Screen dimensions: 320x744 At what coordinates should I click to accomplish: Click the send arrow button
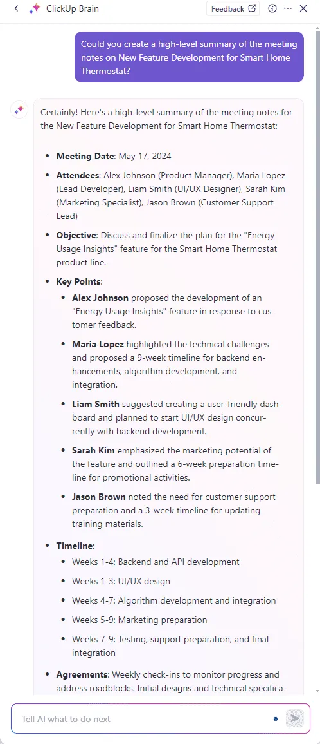[295, 718]
